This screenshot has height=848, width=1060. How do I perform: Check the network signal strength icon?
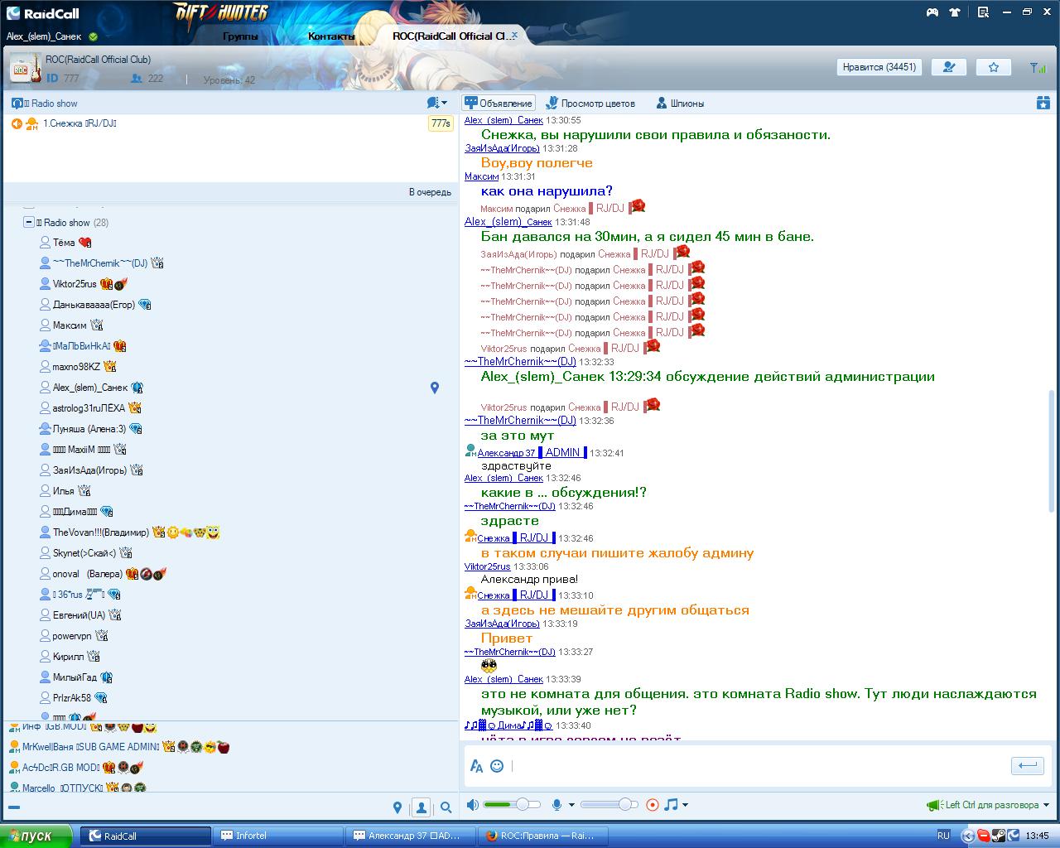(1037, 67)
